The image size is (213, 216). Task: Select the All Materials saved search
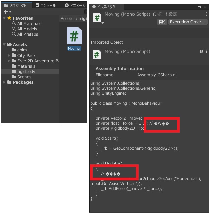coord(29,24)
